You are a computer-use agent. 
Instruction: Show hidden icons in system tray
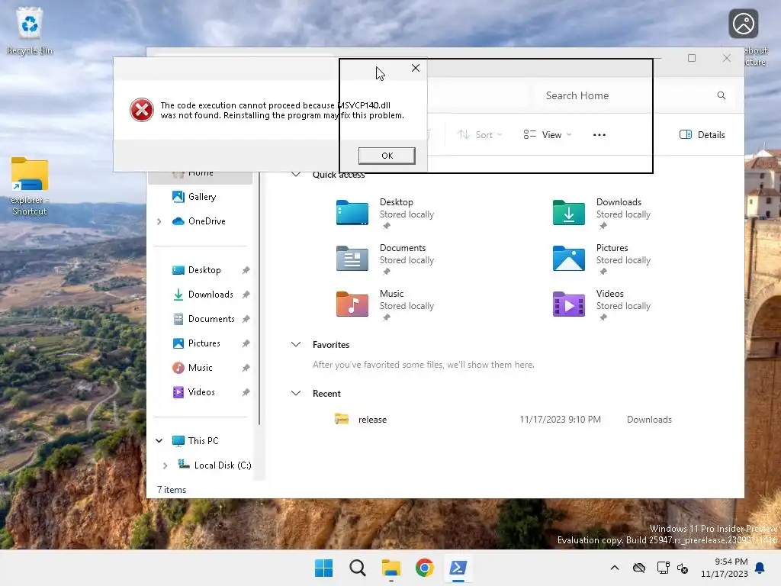615,568
